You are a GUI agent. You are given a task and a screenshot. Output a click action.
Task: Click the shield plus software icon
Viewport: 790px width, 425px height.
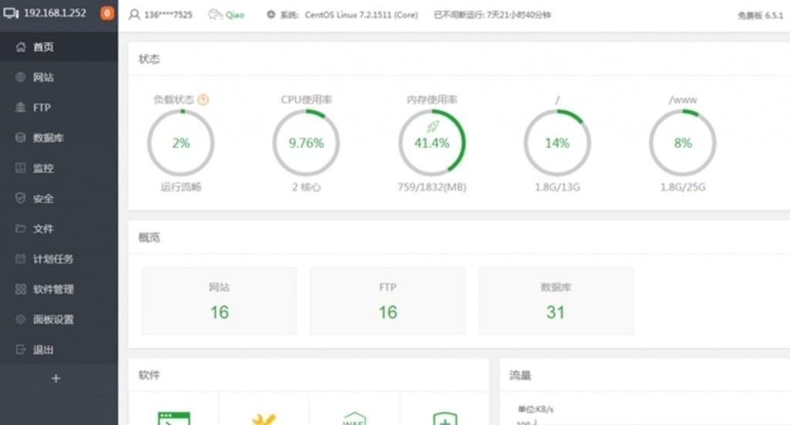coord(444,418)
